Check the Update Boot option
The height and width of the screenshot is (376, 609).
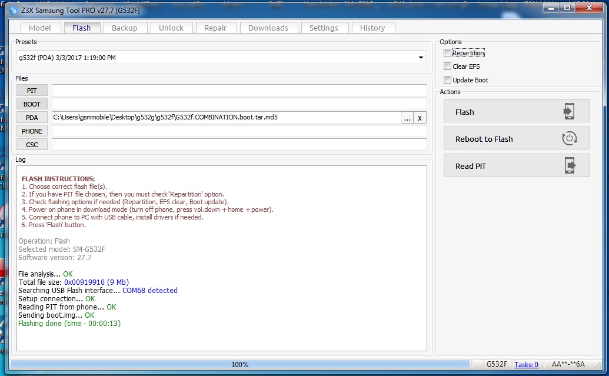(447, 80)
